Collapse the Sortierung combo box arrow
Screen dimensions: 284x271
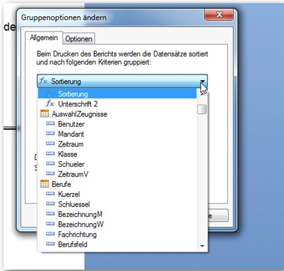click(203, 81)
